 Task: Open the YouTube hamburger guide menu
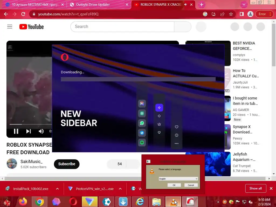10,27
